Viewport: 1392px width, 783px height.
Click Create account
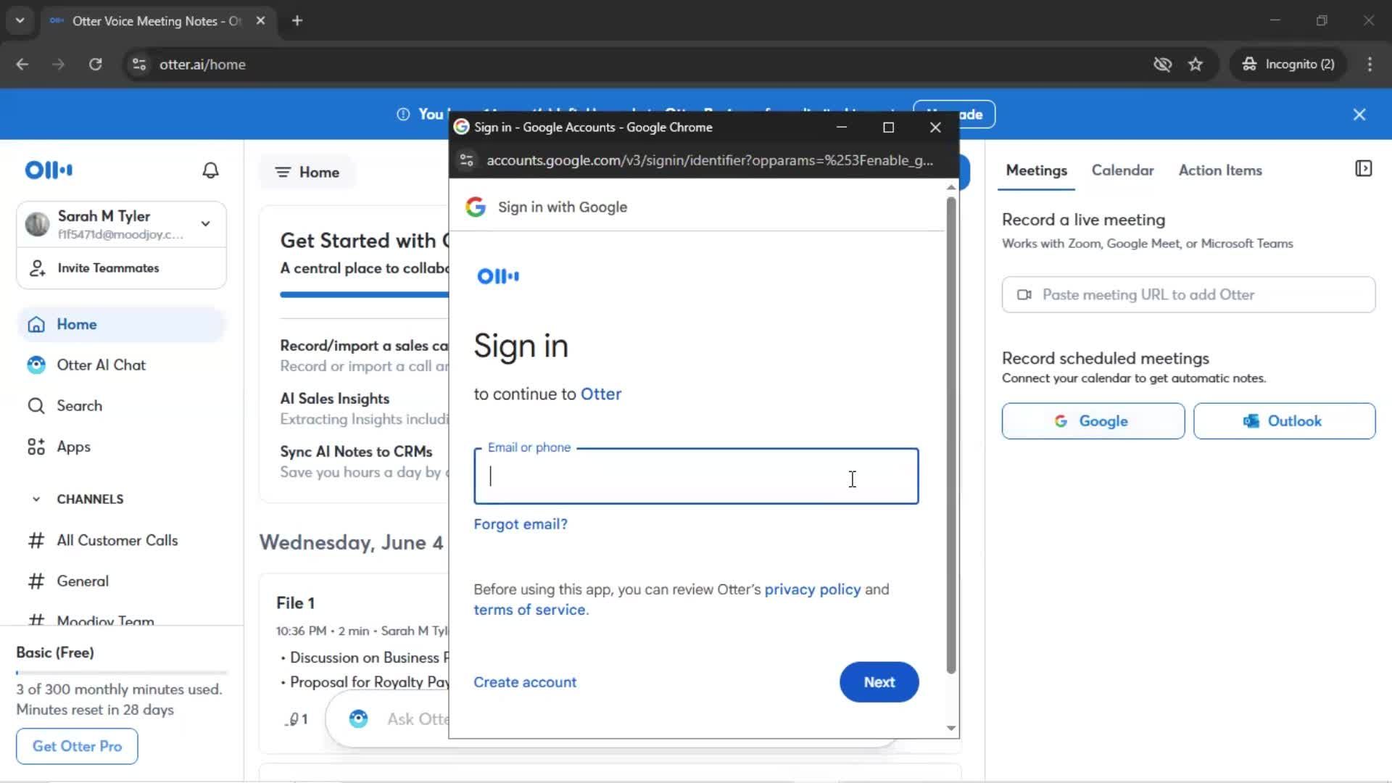point(525,682)
